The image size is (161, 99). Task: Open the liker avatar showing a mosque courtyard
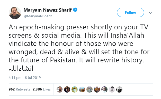90,89
